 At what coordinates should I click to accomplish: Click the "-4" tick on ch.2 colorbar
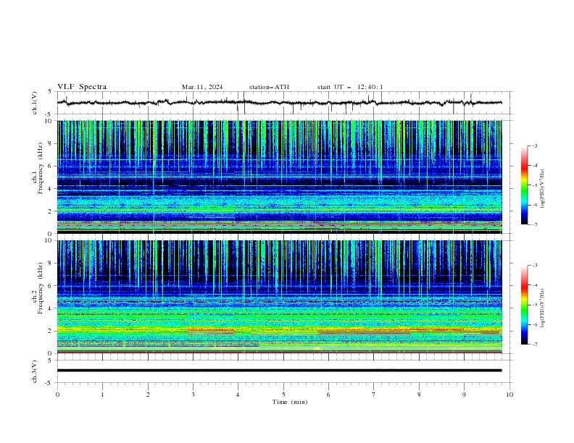click(x=535, y=285)
